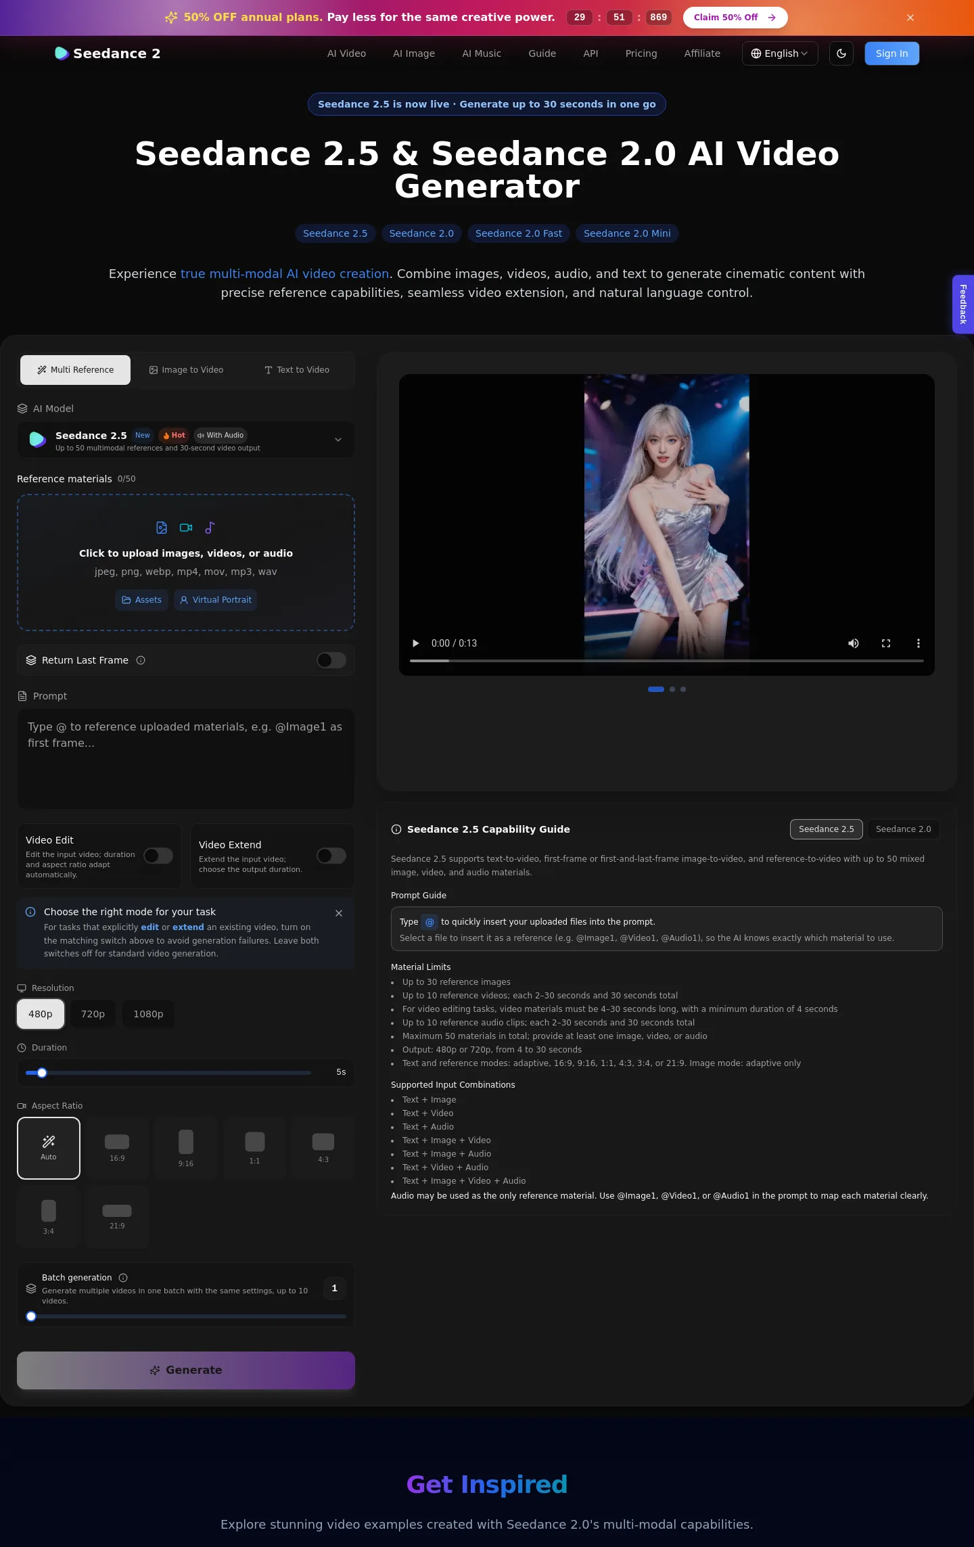
Task: Open the Affiliate page
Action: [702, 53]
